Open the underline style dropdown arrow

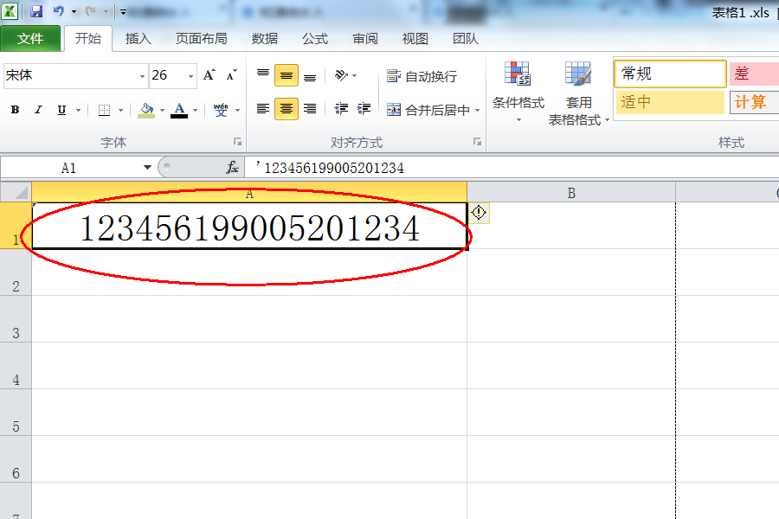[79, 110]
